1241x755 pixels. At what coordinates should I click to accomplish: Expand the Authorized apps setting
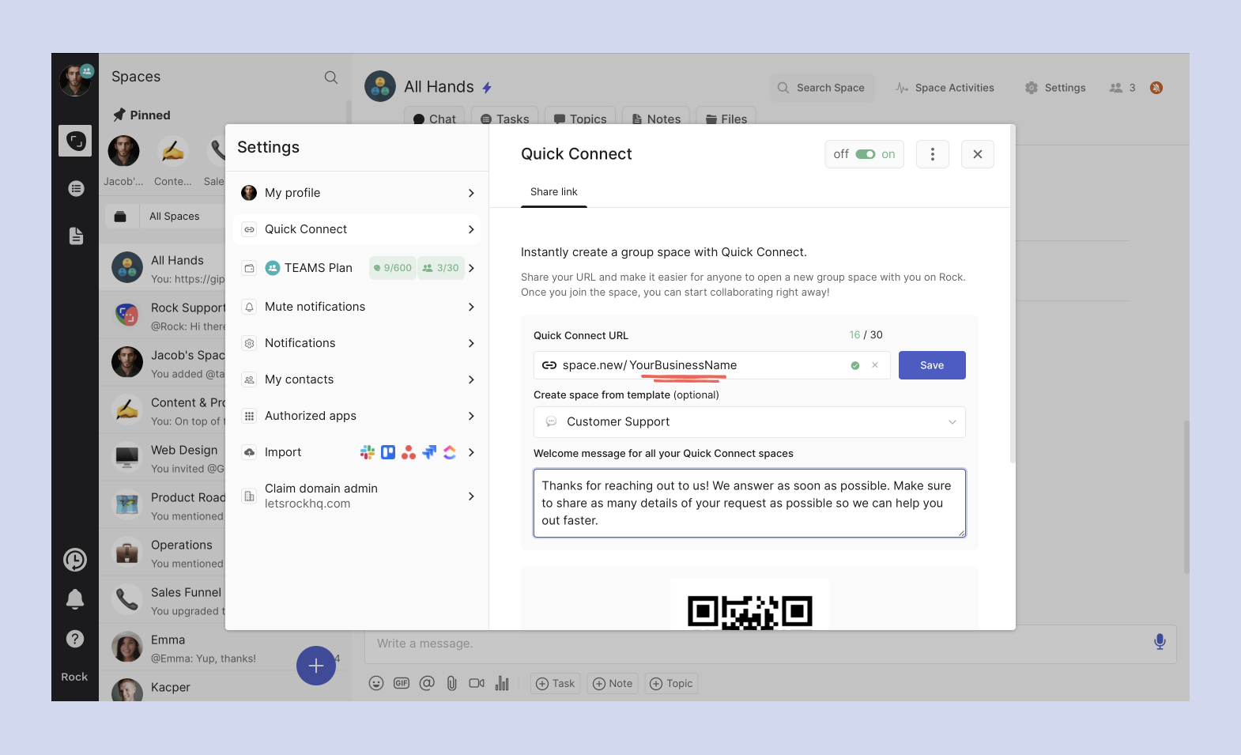357,416
